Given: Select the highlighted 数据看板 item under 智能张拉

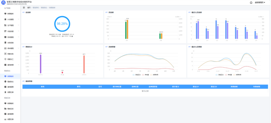Looking at the screenshot, I should [x=10, y=76].
